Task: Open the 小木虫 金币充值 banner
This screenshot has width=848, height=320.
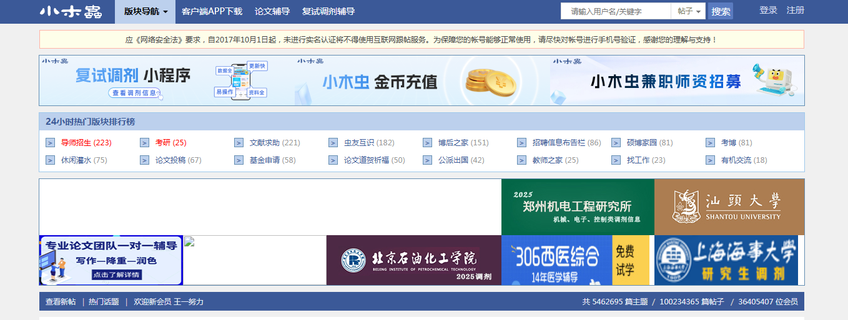Action: click(422, 80)
